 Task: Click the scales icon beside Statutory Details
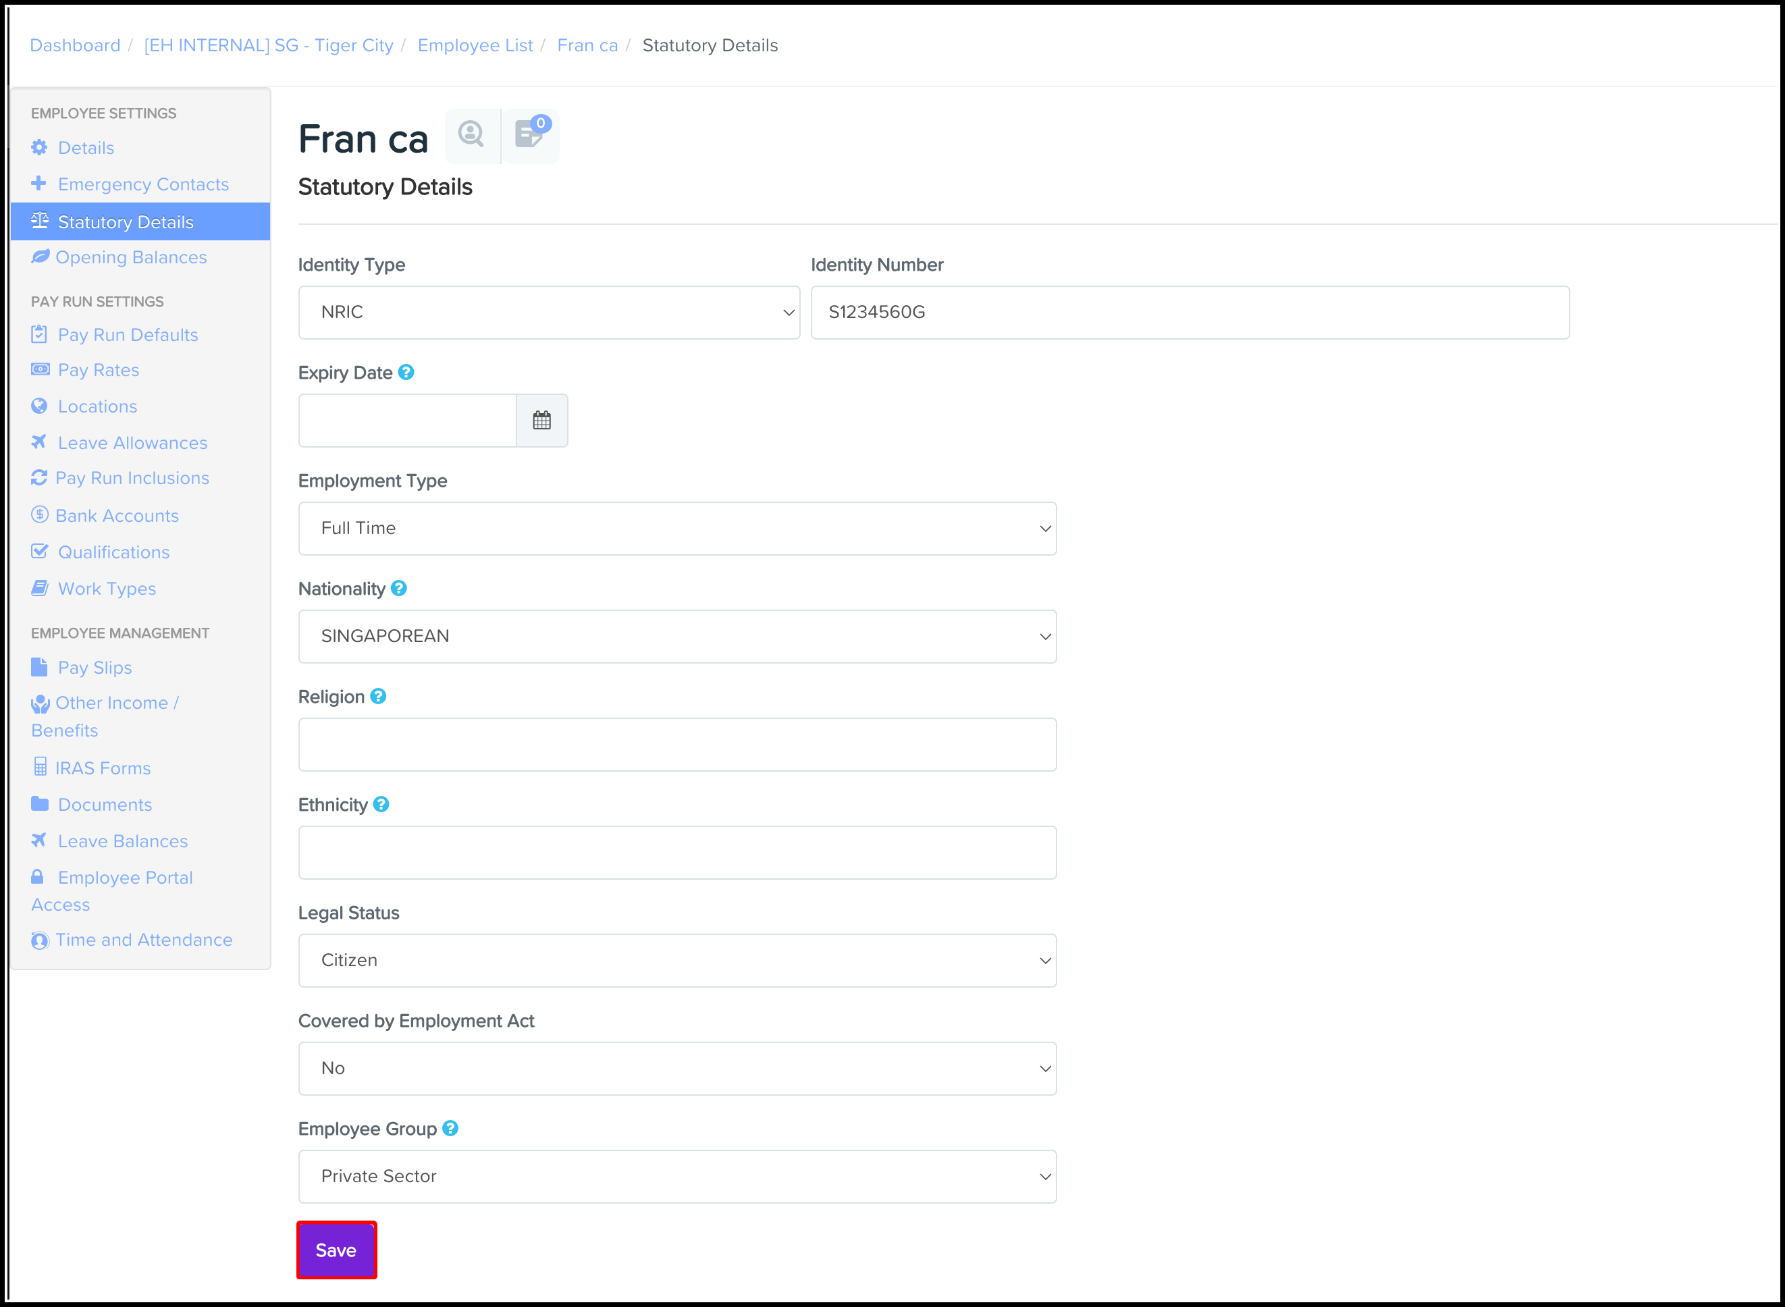[40, 221]
